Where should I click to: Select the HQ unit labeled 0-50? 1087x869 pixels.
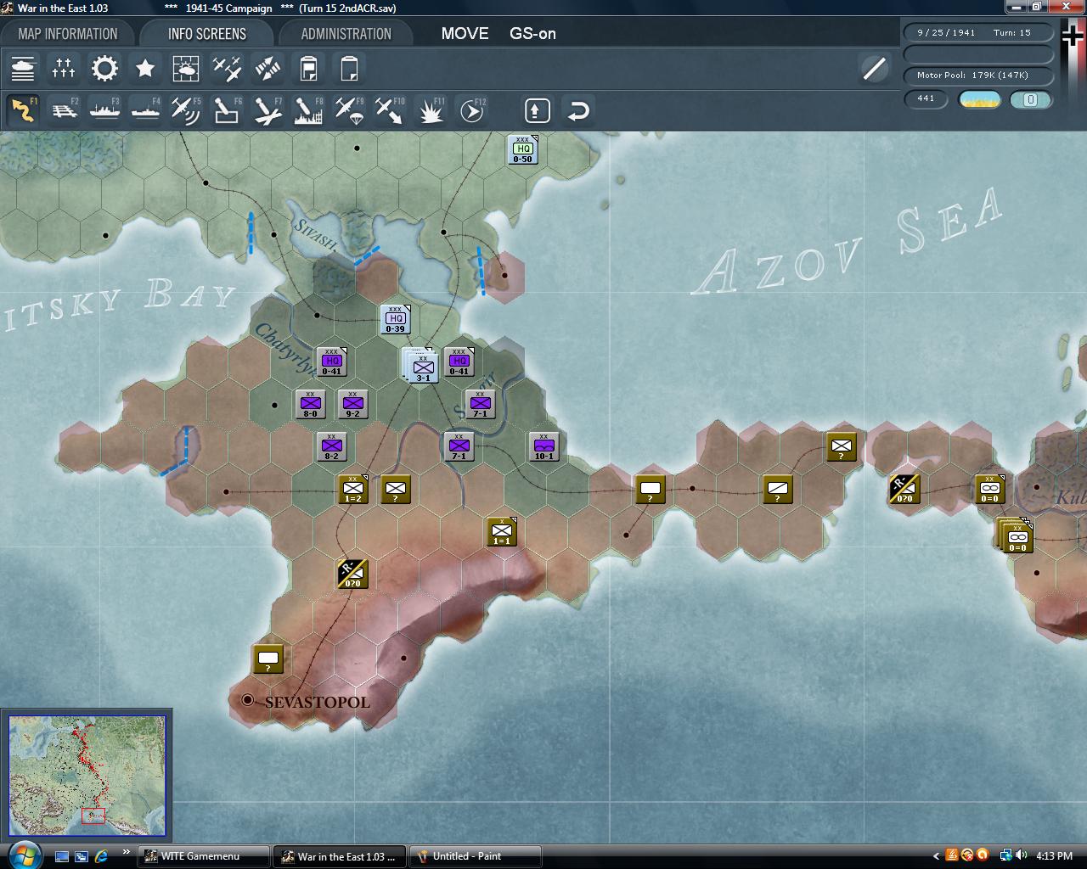522,149
